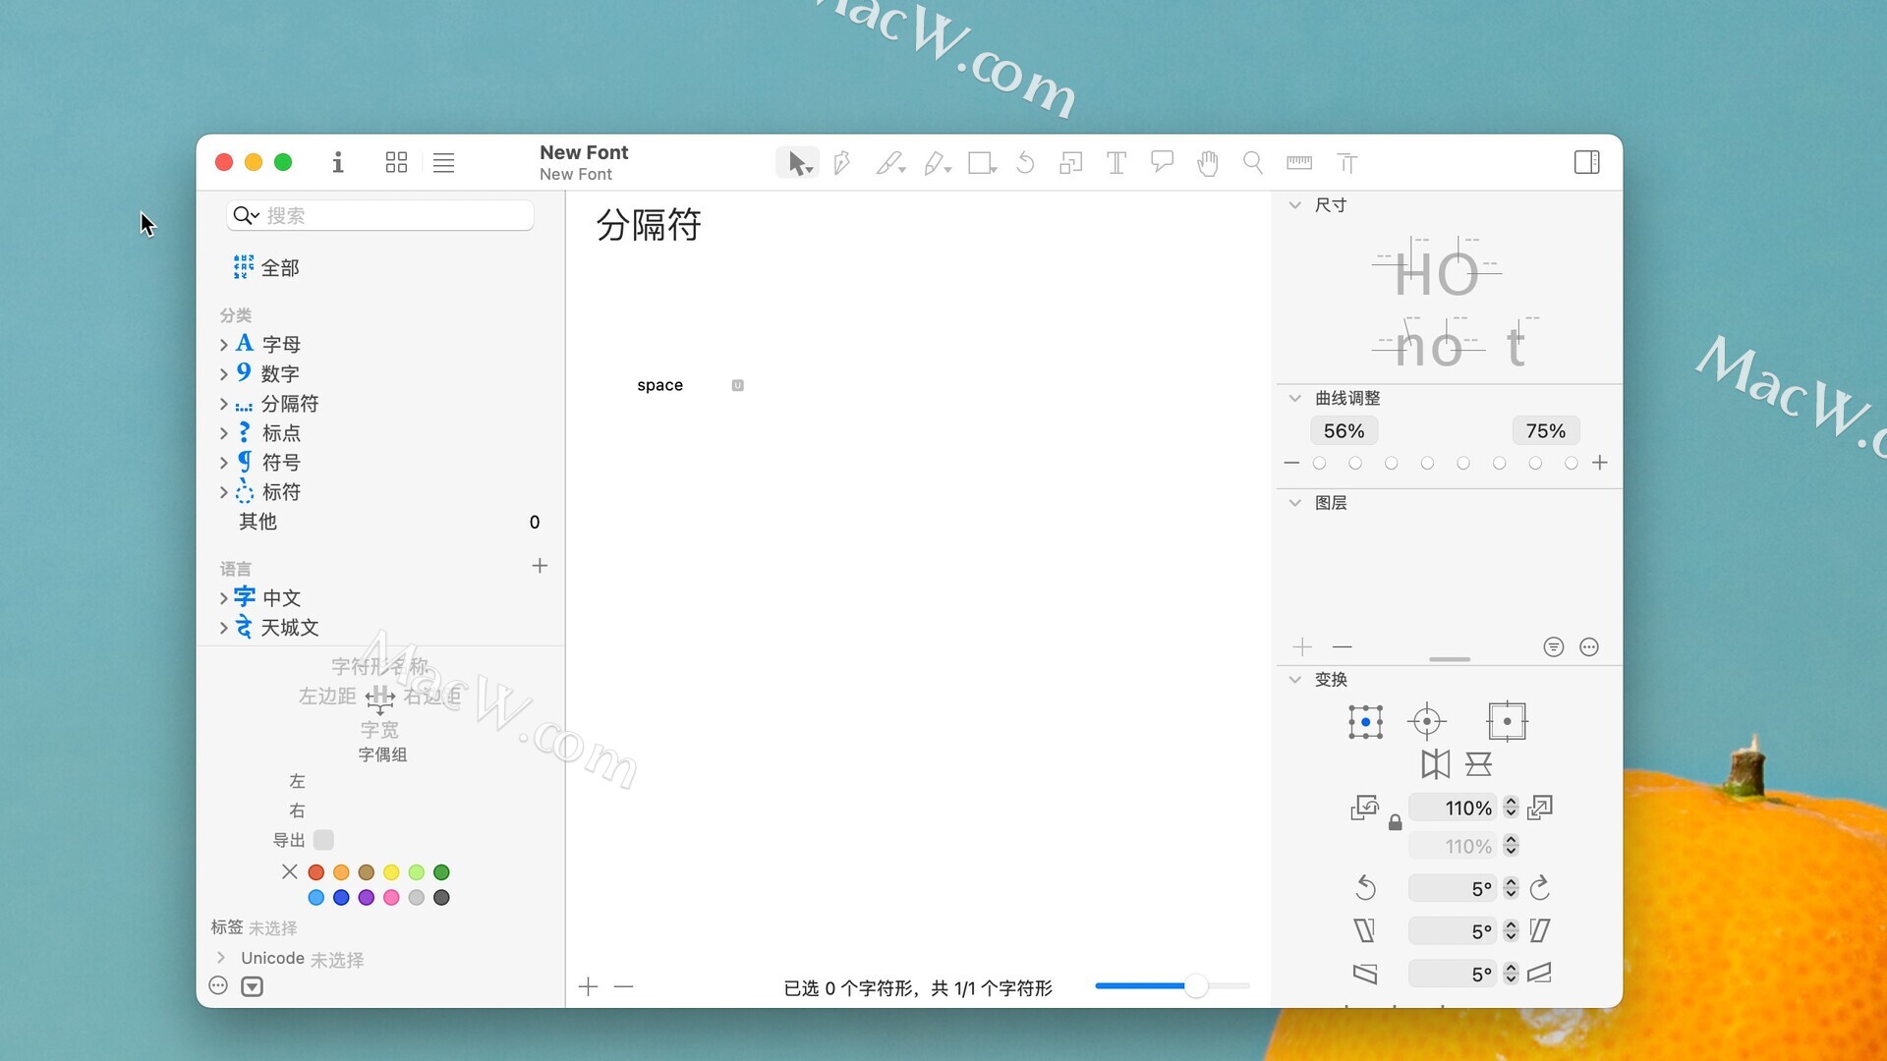The image size is (1887, 1061).
Task: Open layer options ellipsis menu
Action: point(1589,646)
